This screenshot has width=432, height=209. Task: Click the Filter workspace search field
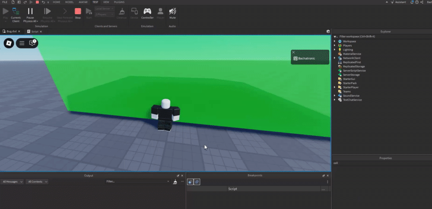point(384,37)
